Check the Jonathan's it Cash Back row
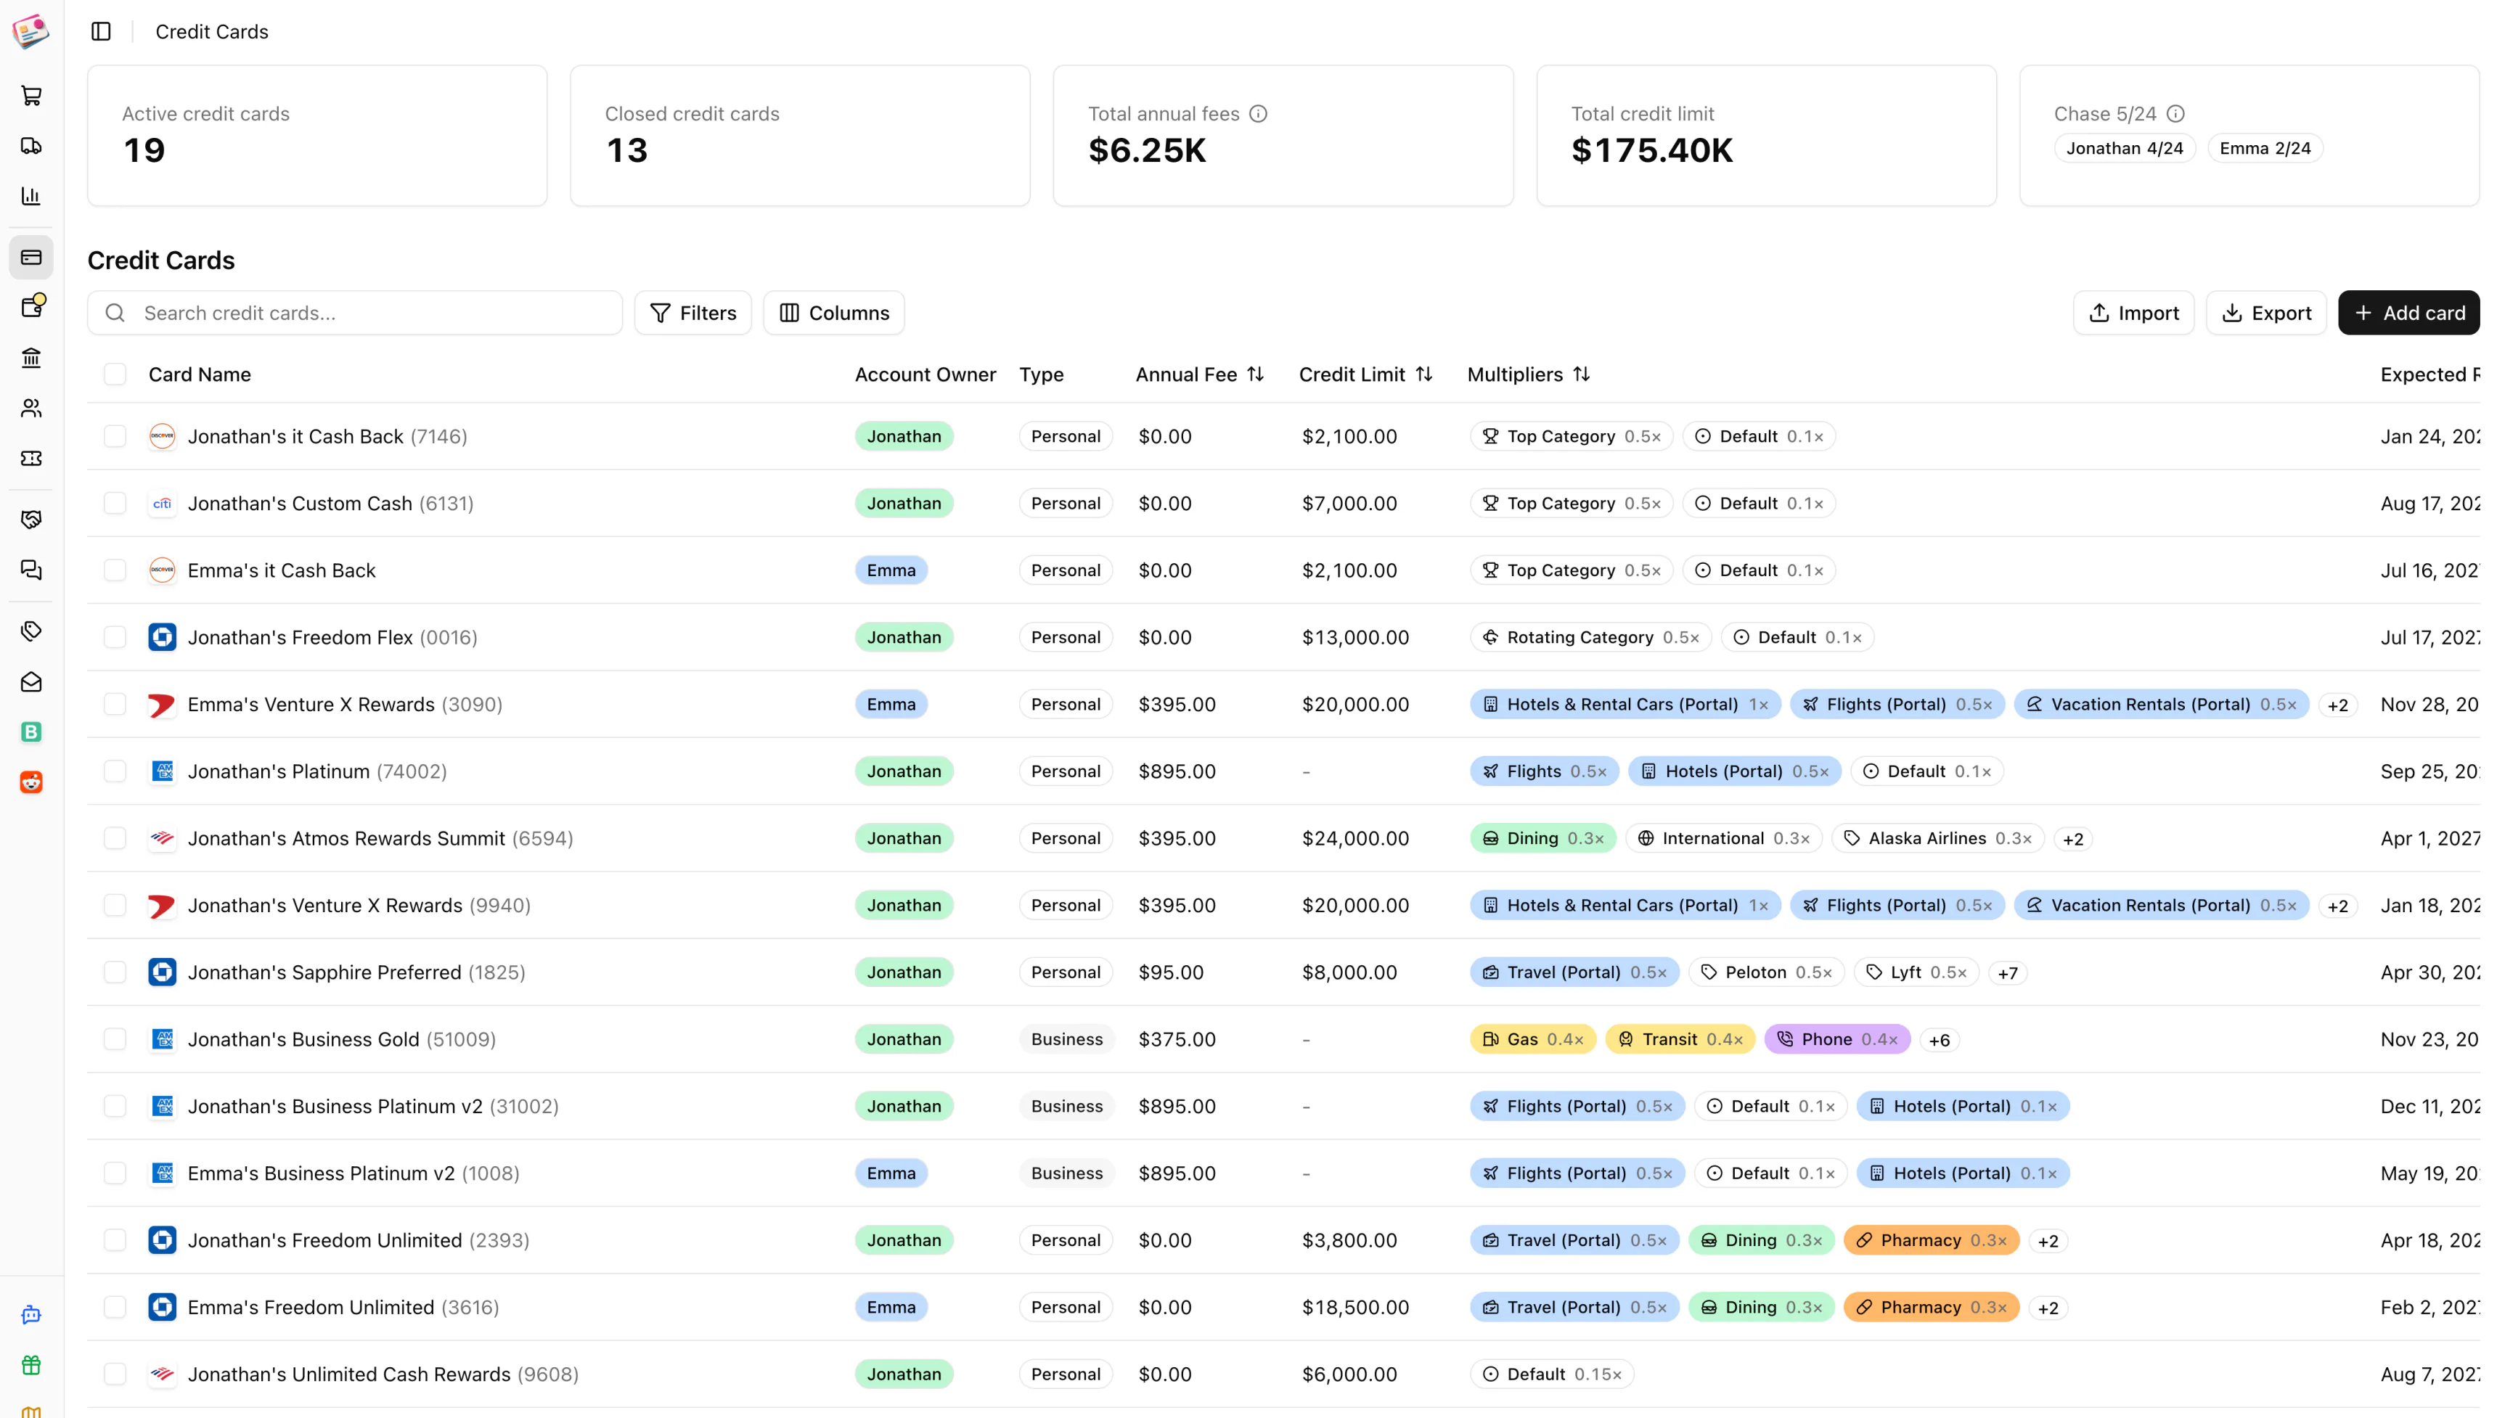2497x1418 pixels. (x=115, y=436)
